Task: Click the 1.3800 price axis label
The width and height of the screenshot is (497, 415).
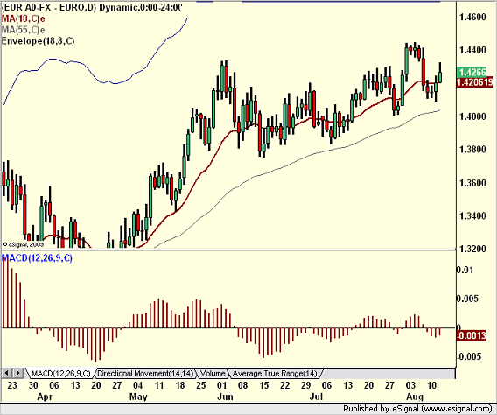Action: [x=472, y=150]
